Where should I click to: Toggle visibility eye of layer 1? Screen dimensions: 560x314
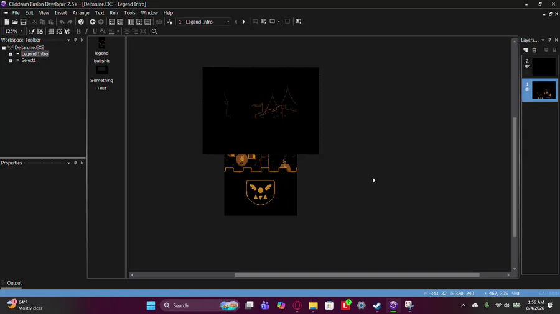527,90
